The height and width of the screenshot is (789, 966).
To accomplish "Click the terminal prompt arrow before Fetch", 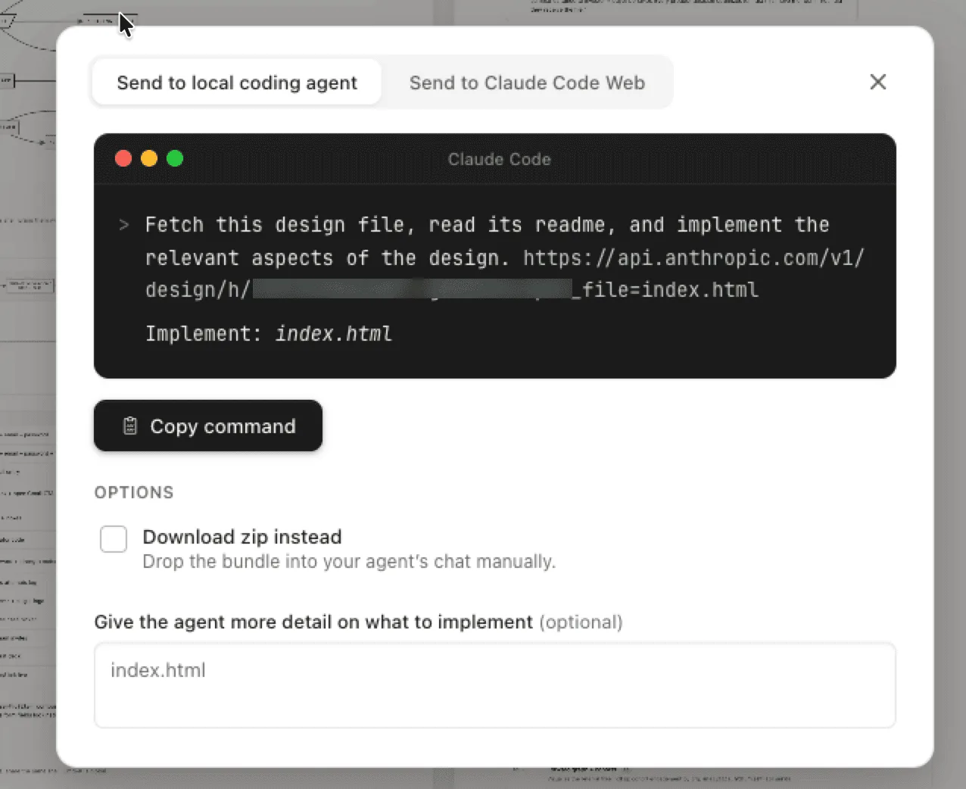I will click(x=124, y=225).
